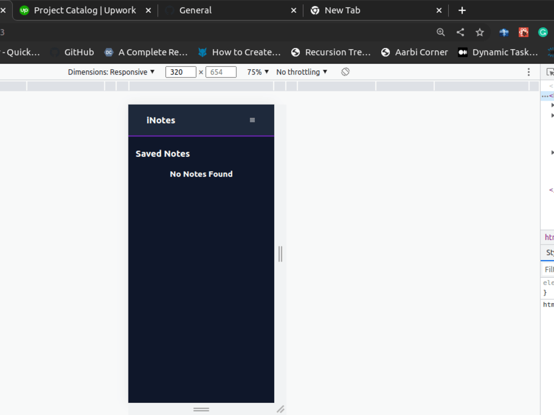Close the General tab
The image size is (554, 415).
click(294, 11)
